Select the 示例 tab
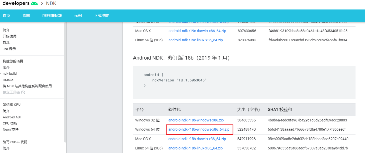 coord(78,16)
